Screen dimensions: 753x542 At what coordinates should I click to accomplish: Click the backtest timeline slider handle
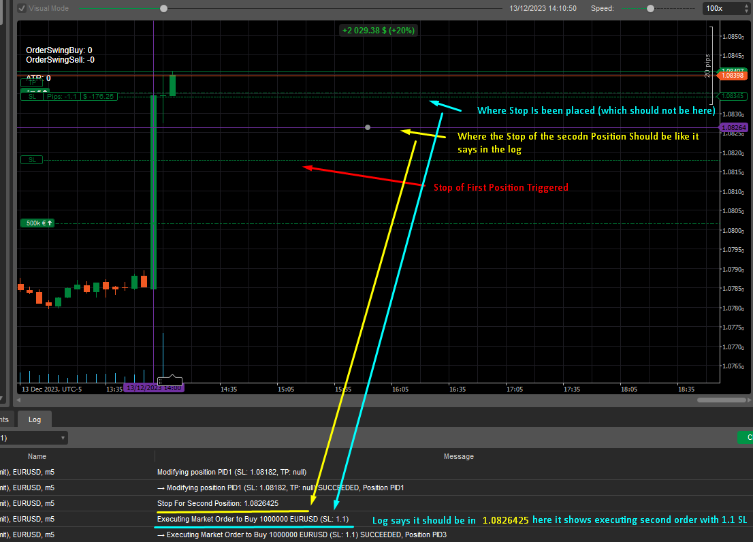click(x=163, y=8)
